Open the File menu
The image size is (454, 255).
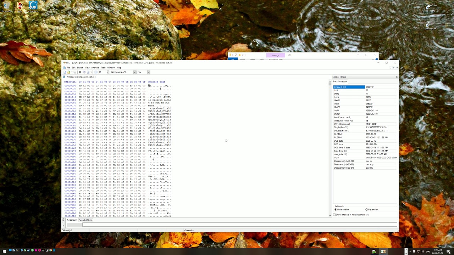point(68,68)
